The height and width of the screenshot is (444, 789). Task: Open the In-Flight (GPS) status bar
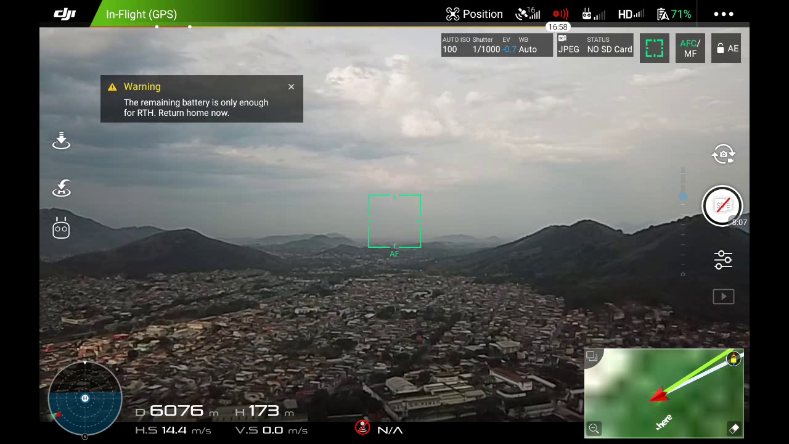[141, 14]
